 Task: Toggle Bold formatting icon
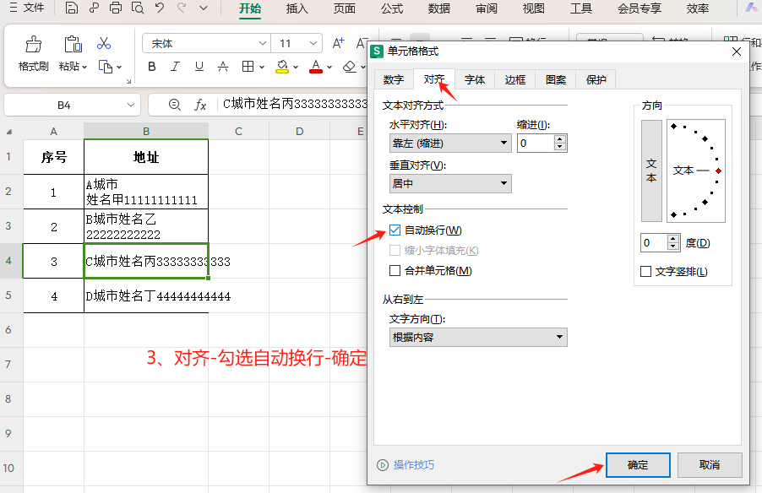tap(151, 67)
